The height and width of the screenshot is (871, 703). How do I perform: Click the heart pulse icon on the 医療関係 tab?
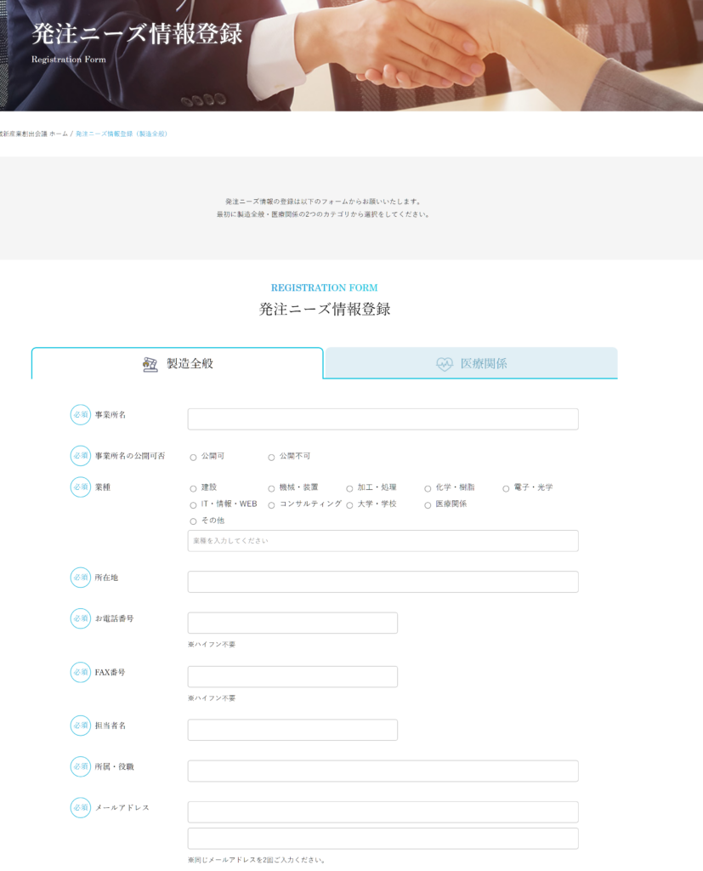[445, 364]
